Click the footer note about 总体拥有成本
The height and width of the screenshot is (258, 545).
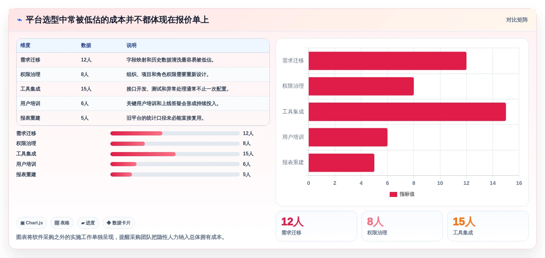[121, 237]
